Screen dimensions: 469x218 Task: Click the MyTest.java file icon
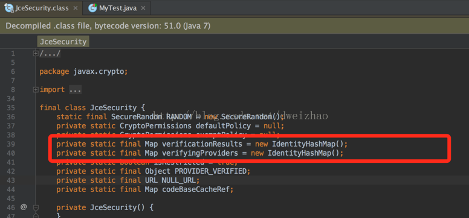click(x=92, y=8)
